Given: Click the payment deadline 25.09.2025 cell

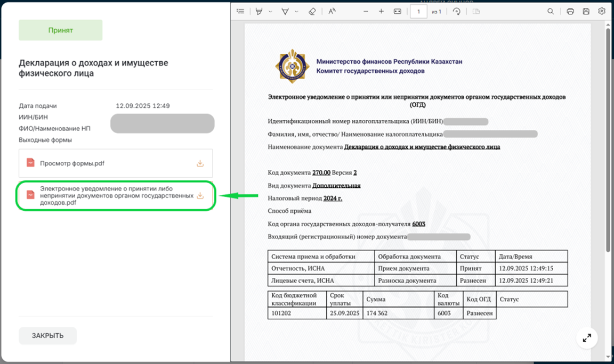Looking at the screenshot, I should point(345,313).
